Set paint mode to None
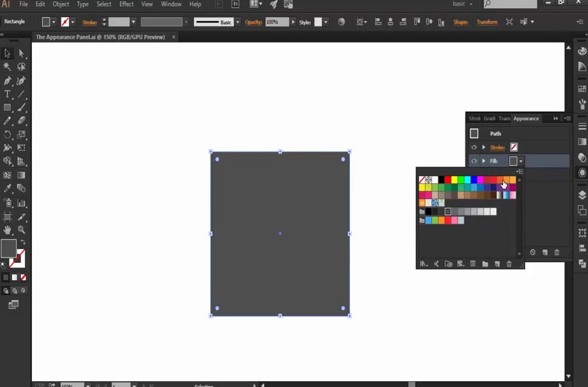 pyautogui.click(x=23, y=277)
